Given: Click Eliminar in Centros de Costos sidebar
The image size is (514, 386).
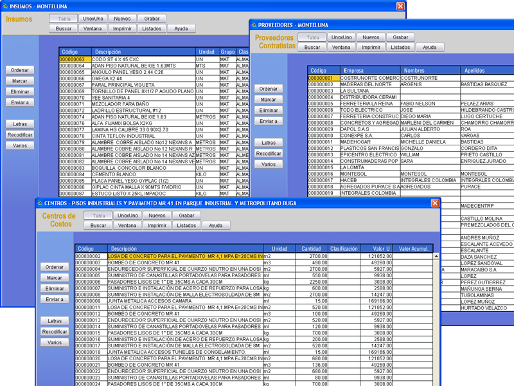Looking at the screenshot, I should pos(55,289).
